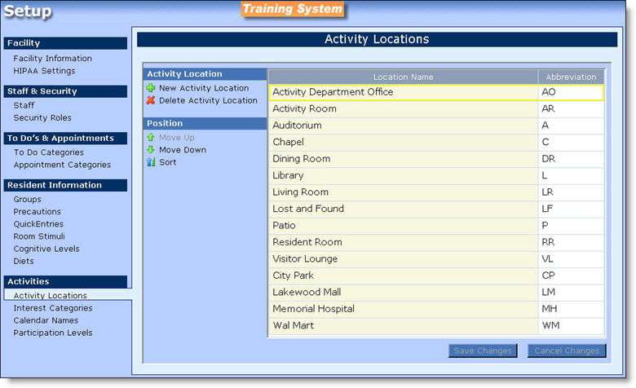Open To Do Categories
Screen dimensions: 636x388
[x=49, y=152]
